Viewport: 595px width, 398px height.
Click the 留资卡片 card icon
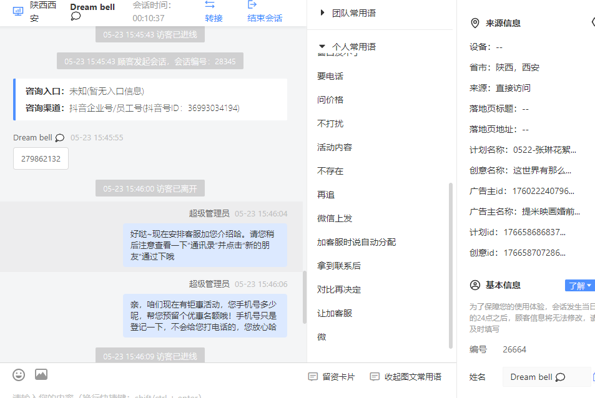(x=313, y=377)
